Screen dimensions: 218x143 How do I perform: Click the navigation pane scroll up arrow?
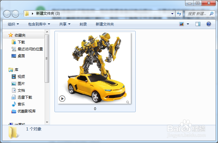[47, 32]
